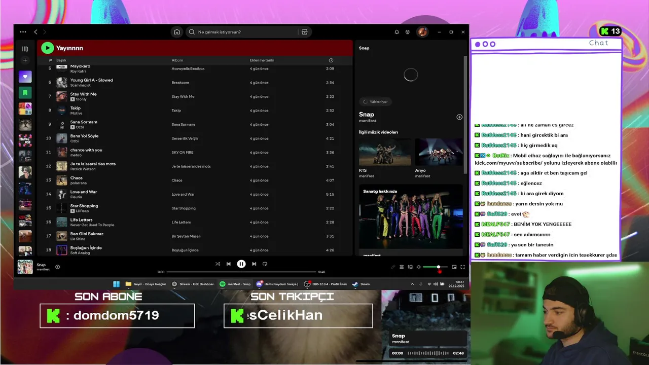Pause the current song
The image size is (649, 365).
tap(241, 264)
